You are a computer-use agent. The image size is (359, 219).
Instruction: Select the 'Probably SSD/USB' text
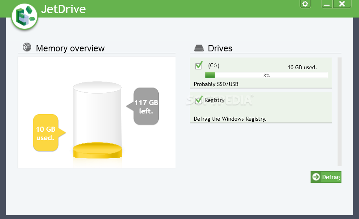(216, 84)
